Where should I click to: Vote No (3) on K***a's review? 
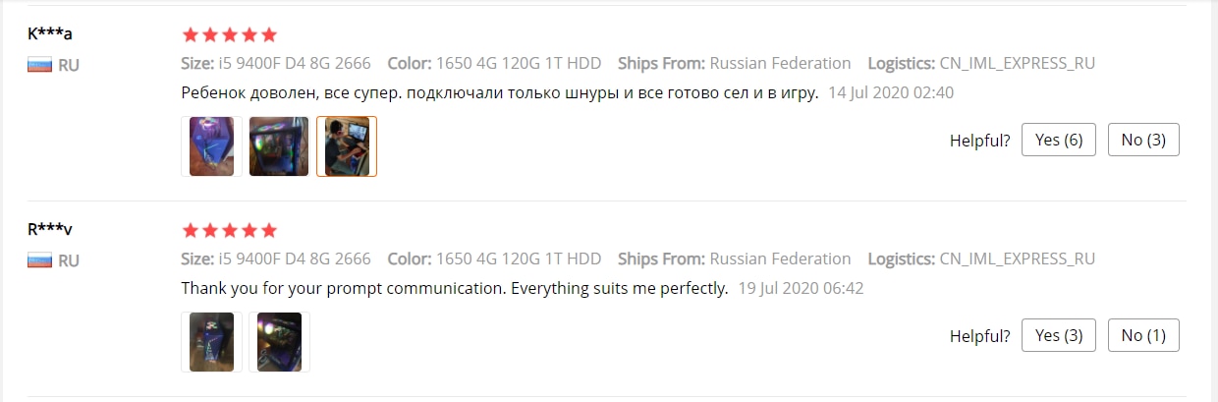tap(1143, 140)
